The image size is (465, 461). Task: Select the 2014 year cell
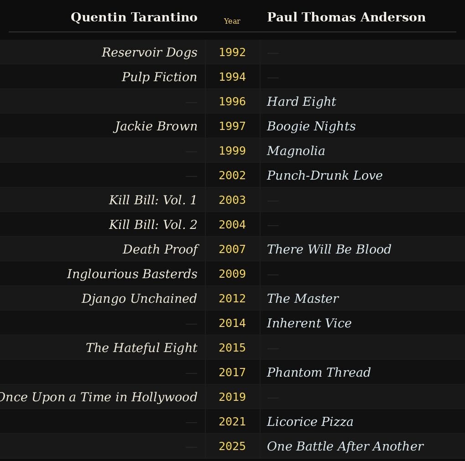(x=232, y=323)
